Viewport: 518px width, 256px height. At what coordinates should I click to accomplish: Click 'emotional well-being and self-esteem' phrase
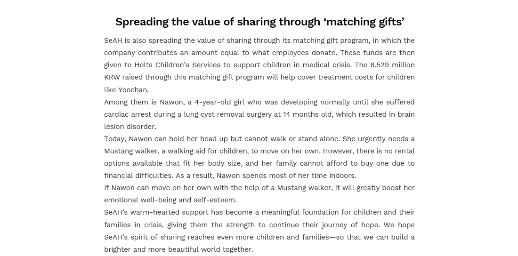pyautogui.click(x=170, y=200)
